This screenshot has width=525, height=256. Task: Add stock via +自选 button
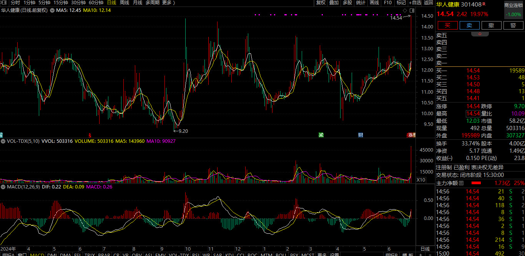[x=415, y=3]
